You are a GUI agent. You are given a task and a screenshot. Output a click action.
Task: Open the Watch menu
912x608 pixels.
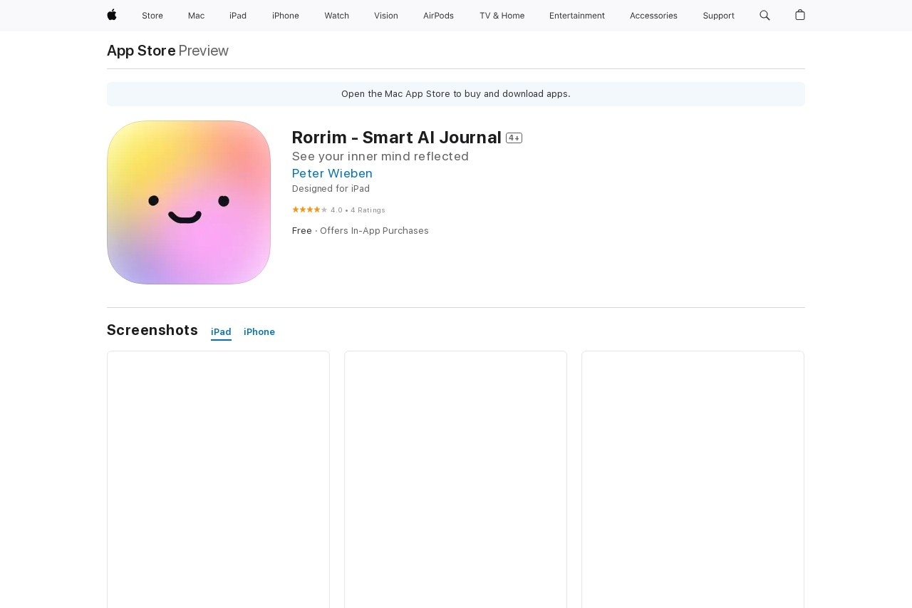coord(336,16)
